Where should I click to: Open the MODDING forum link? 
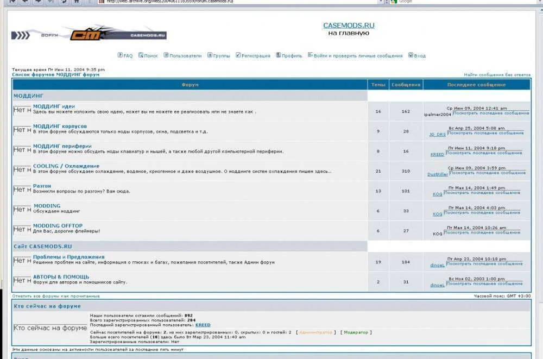click(47, 206)
